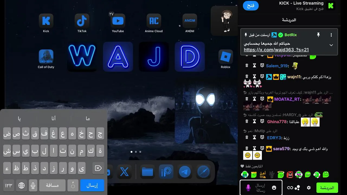Image resolution: width=347 pixels, height=195 pixels.
Task: Open the ibis Paint app in dock
Action: coord(166,172)
